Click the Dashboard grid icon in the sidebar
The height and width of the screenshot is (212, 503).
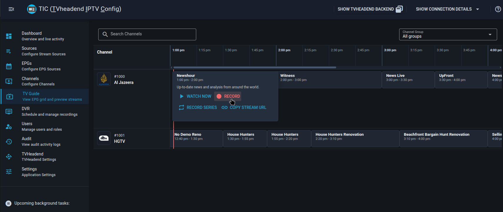(9, 36)
